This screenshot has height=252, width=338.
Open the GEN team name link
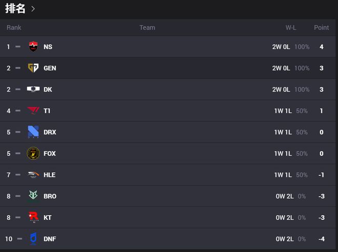[x=50, y=68]
